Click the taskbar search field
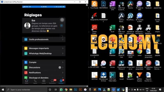Image resolution: width=164 pixels, height=92 pixels. [26, 90]
